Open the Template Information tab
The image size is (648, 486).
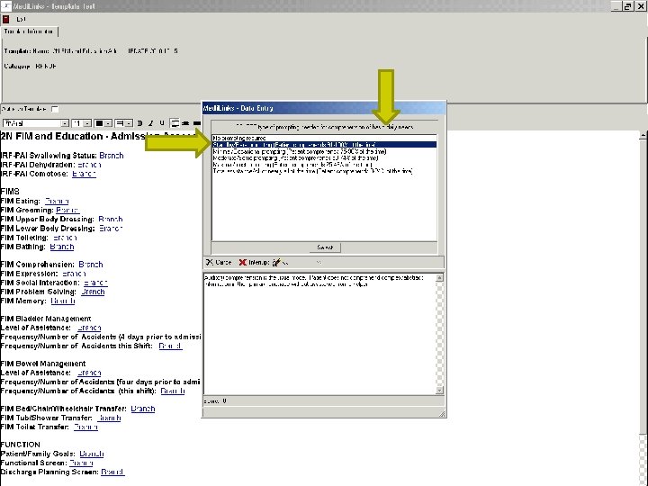(30, 31)
